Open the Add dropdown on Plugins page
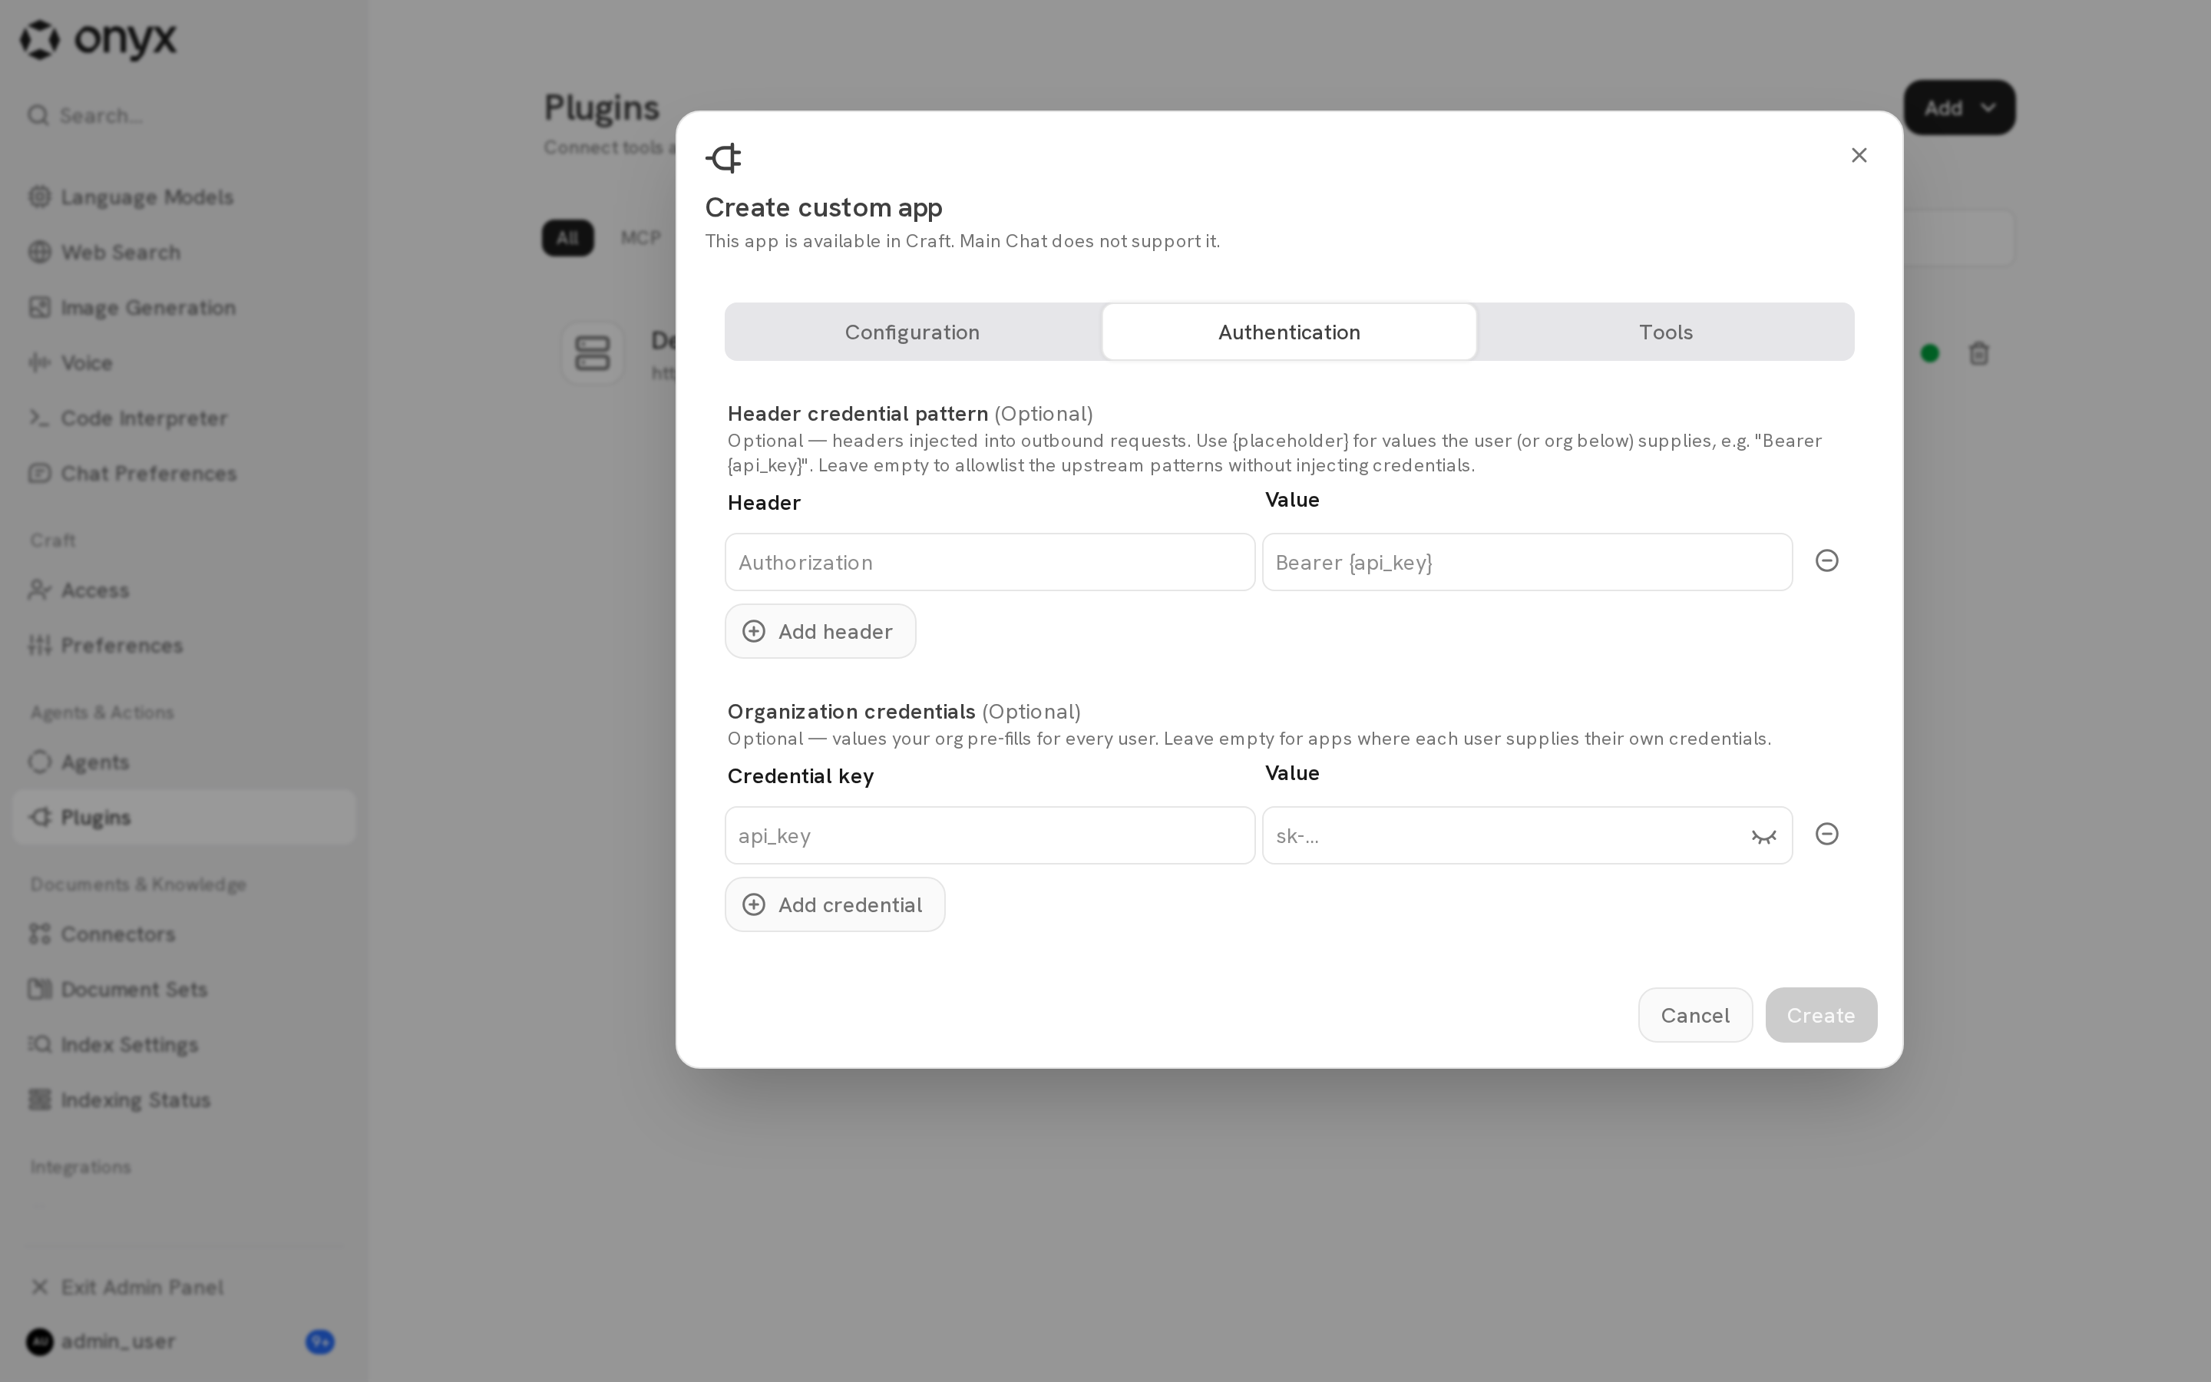Image resolution: width=2211 pixels, height=1382 pixels. click(x=1959, y=107)
